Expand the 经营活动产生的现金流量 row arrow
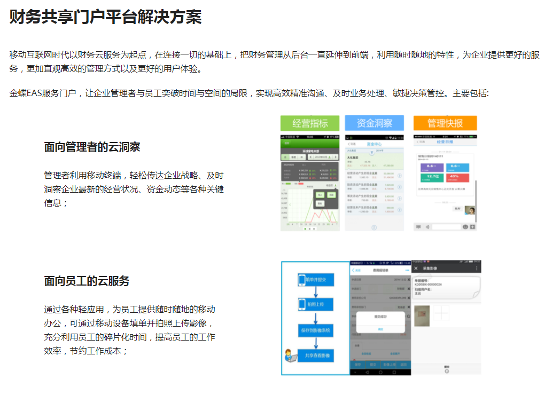The height and width of the screenshot is (403, 552). coord(400,176)
